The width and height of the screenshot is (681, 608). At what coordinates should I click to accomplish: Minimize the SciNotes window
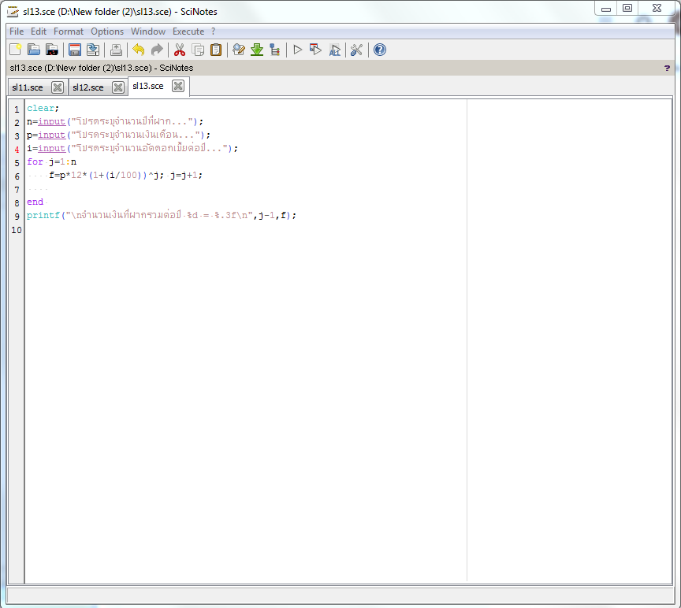pyautogui.click(x=606, y=8)
